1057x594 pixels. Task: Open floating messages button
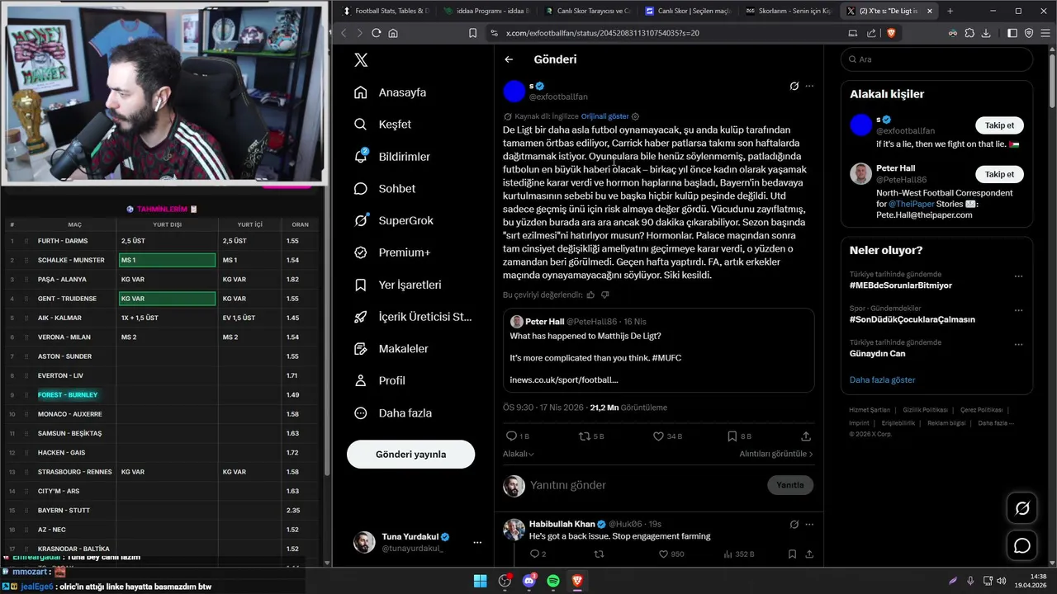1022,545
